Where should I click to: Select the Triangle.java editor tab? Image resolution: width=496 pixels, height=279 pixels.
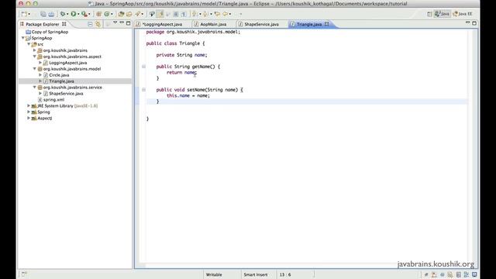pyautogui.click(x=309, y=24)
